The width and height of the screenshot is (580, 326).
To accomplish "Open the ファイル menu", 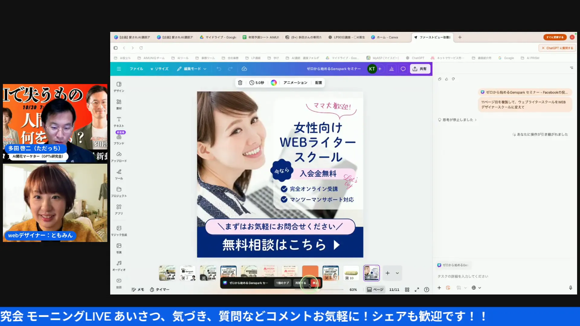I will [136, 69].
